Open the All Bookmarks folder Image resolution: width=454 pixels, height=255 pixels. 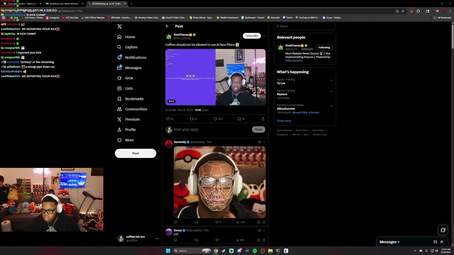(x=442, y=17)
